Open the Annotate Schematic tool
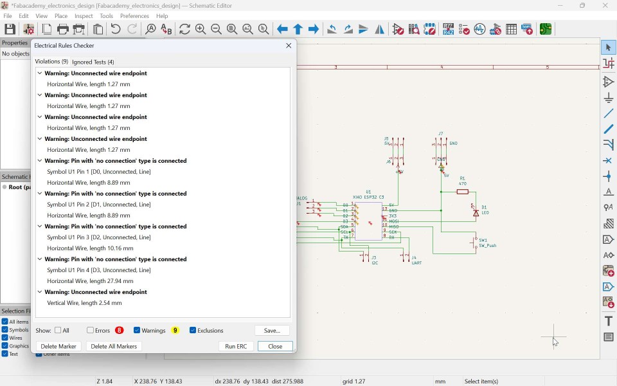The height and width of the screenshot is (386, 617). [x=446, y=29]
